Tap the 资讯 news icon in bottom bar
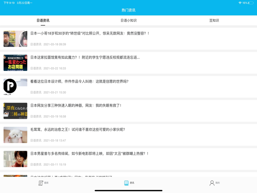 click(x=126, y=183)
